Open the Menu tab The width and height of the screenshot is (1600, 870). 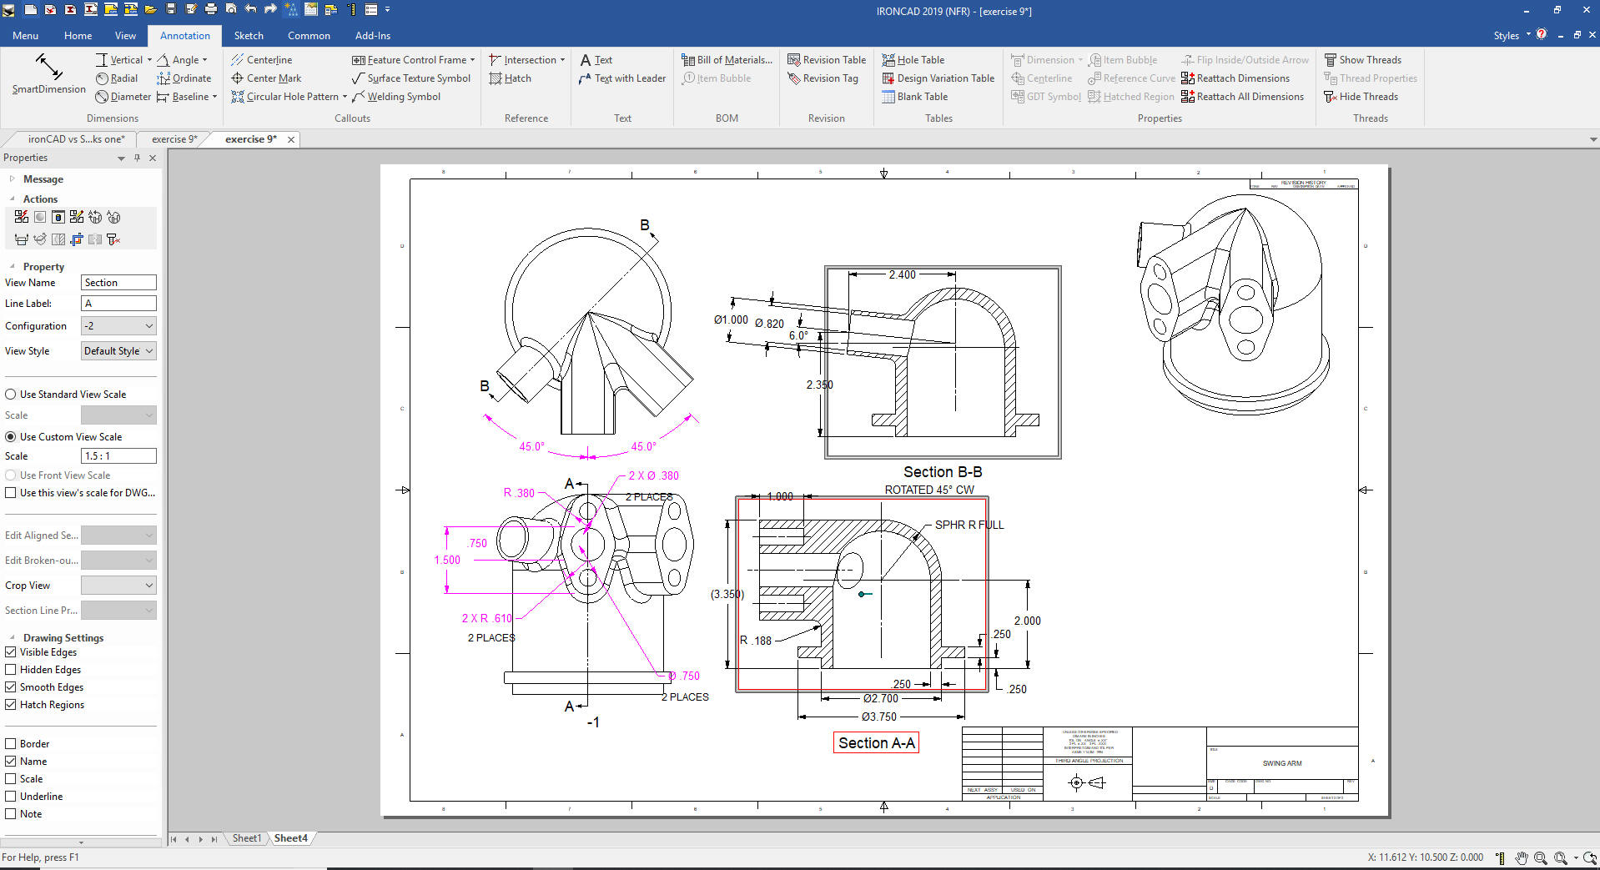(25, 36)
